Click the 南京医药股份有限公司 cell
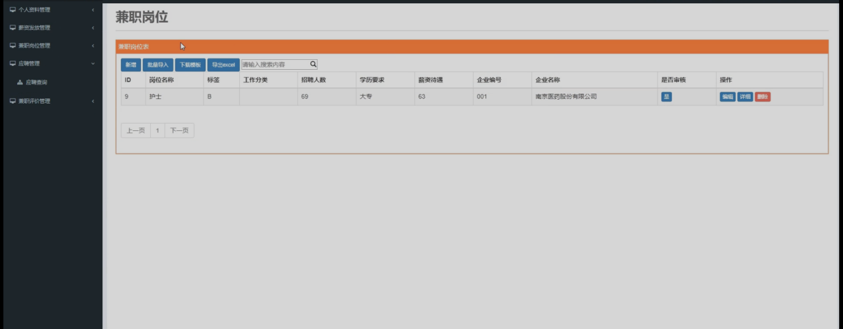This screenshot has height=329, width=843. coord(595,96)
